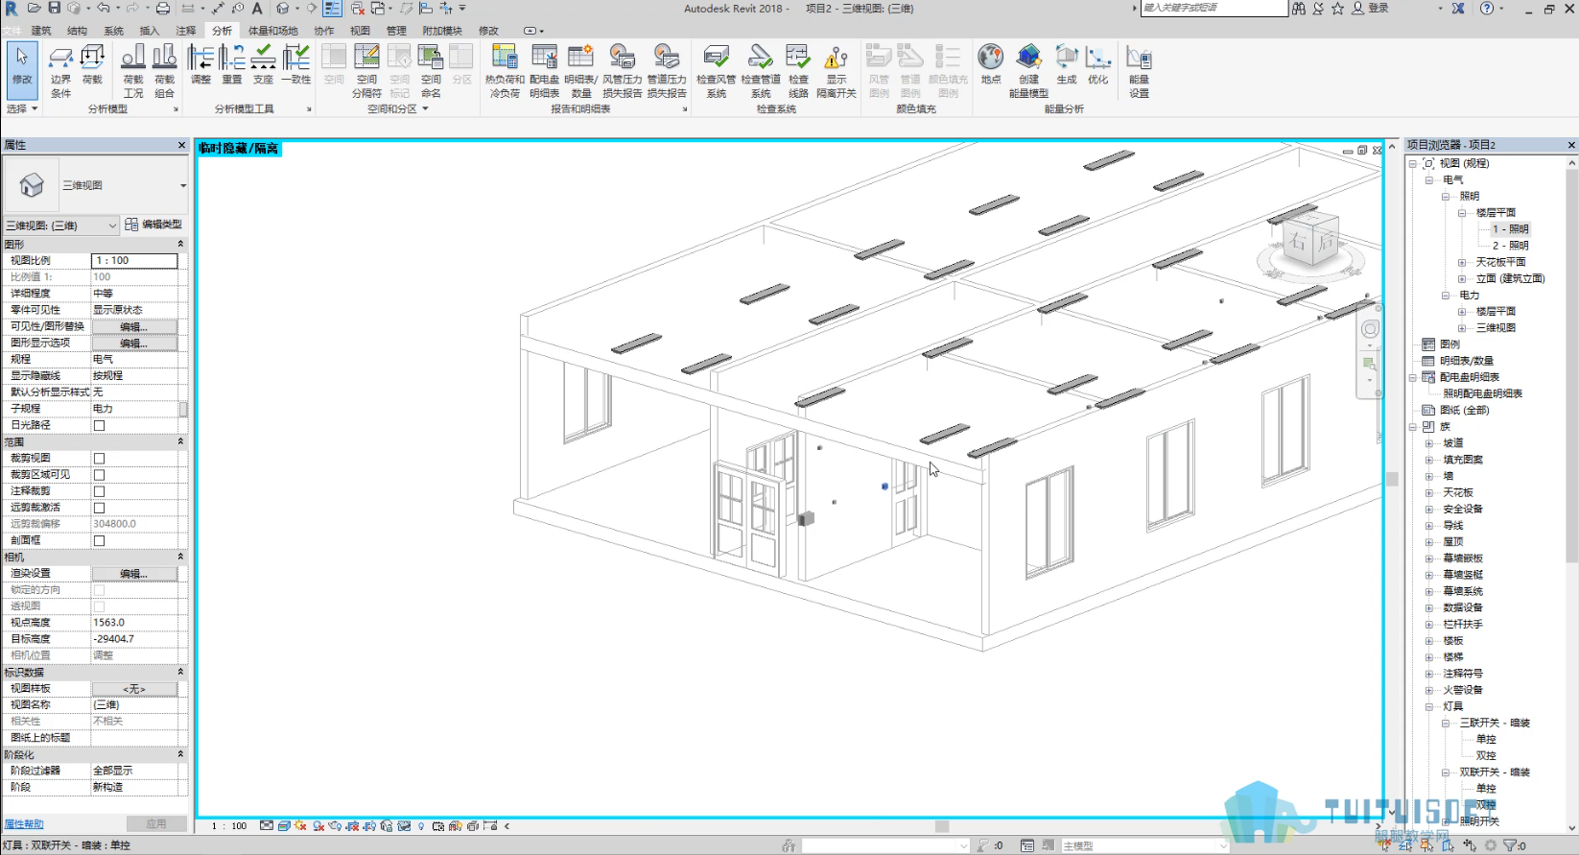Expand the 天花板平面 node in project browser

[x=1462, y=262]
